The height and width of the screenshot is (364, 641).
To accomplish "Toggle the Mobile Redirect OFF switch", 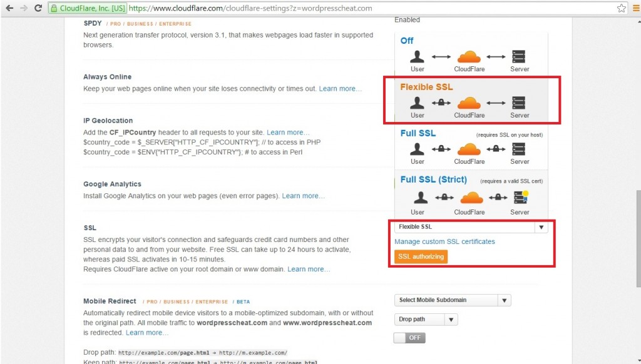I will click(x=409, y=338).
